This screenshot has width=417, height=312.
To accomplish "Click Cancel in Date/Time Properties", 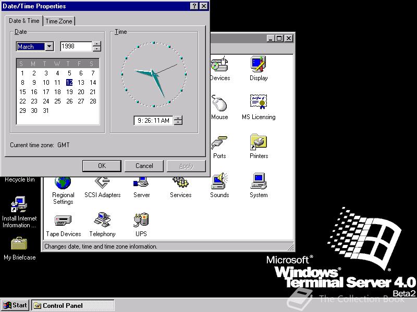I will coord(144,166).
